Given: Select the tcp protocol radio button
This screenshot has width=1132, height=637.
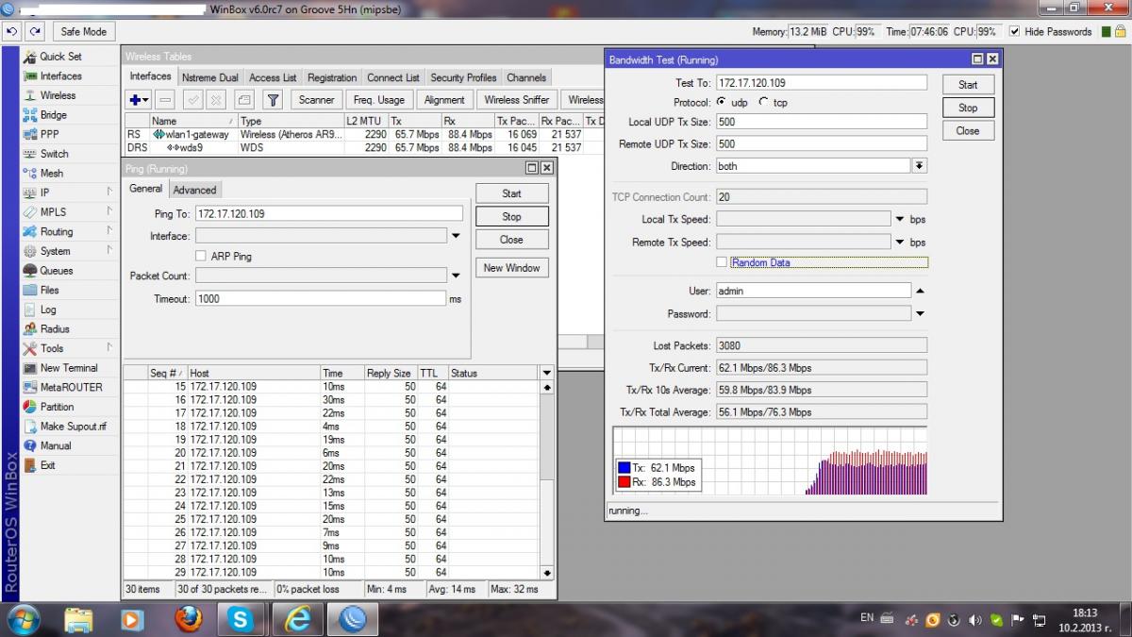Looking at the screenshot, I should (763, 102).
